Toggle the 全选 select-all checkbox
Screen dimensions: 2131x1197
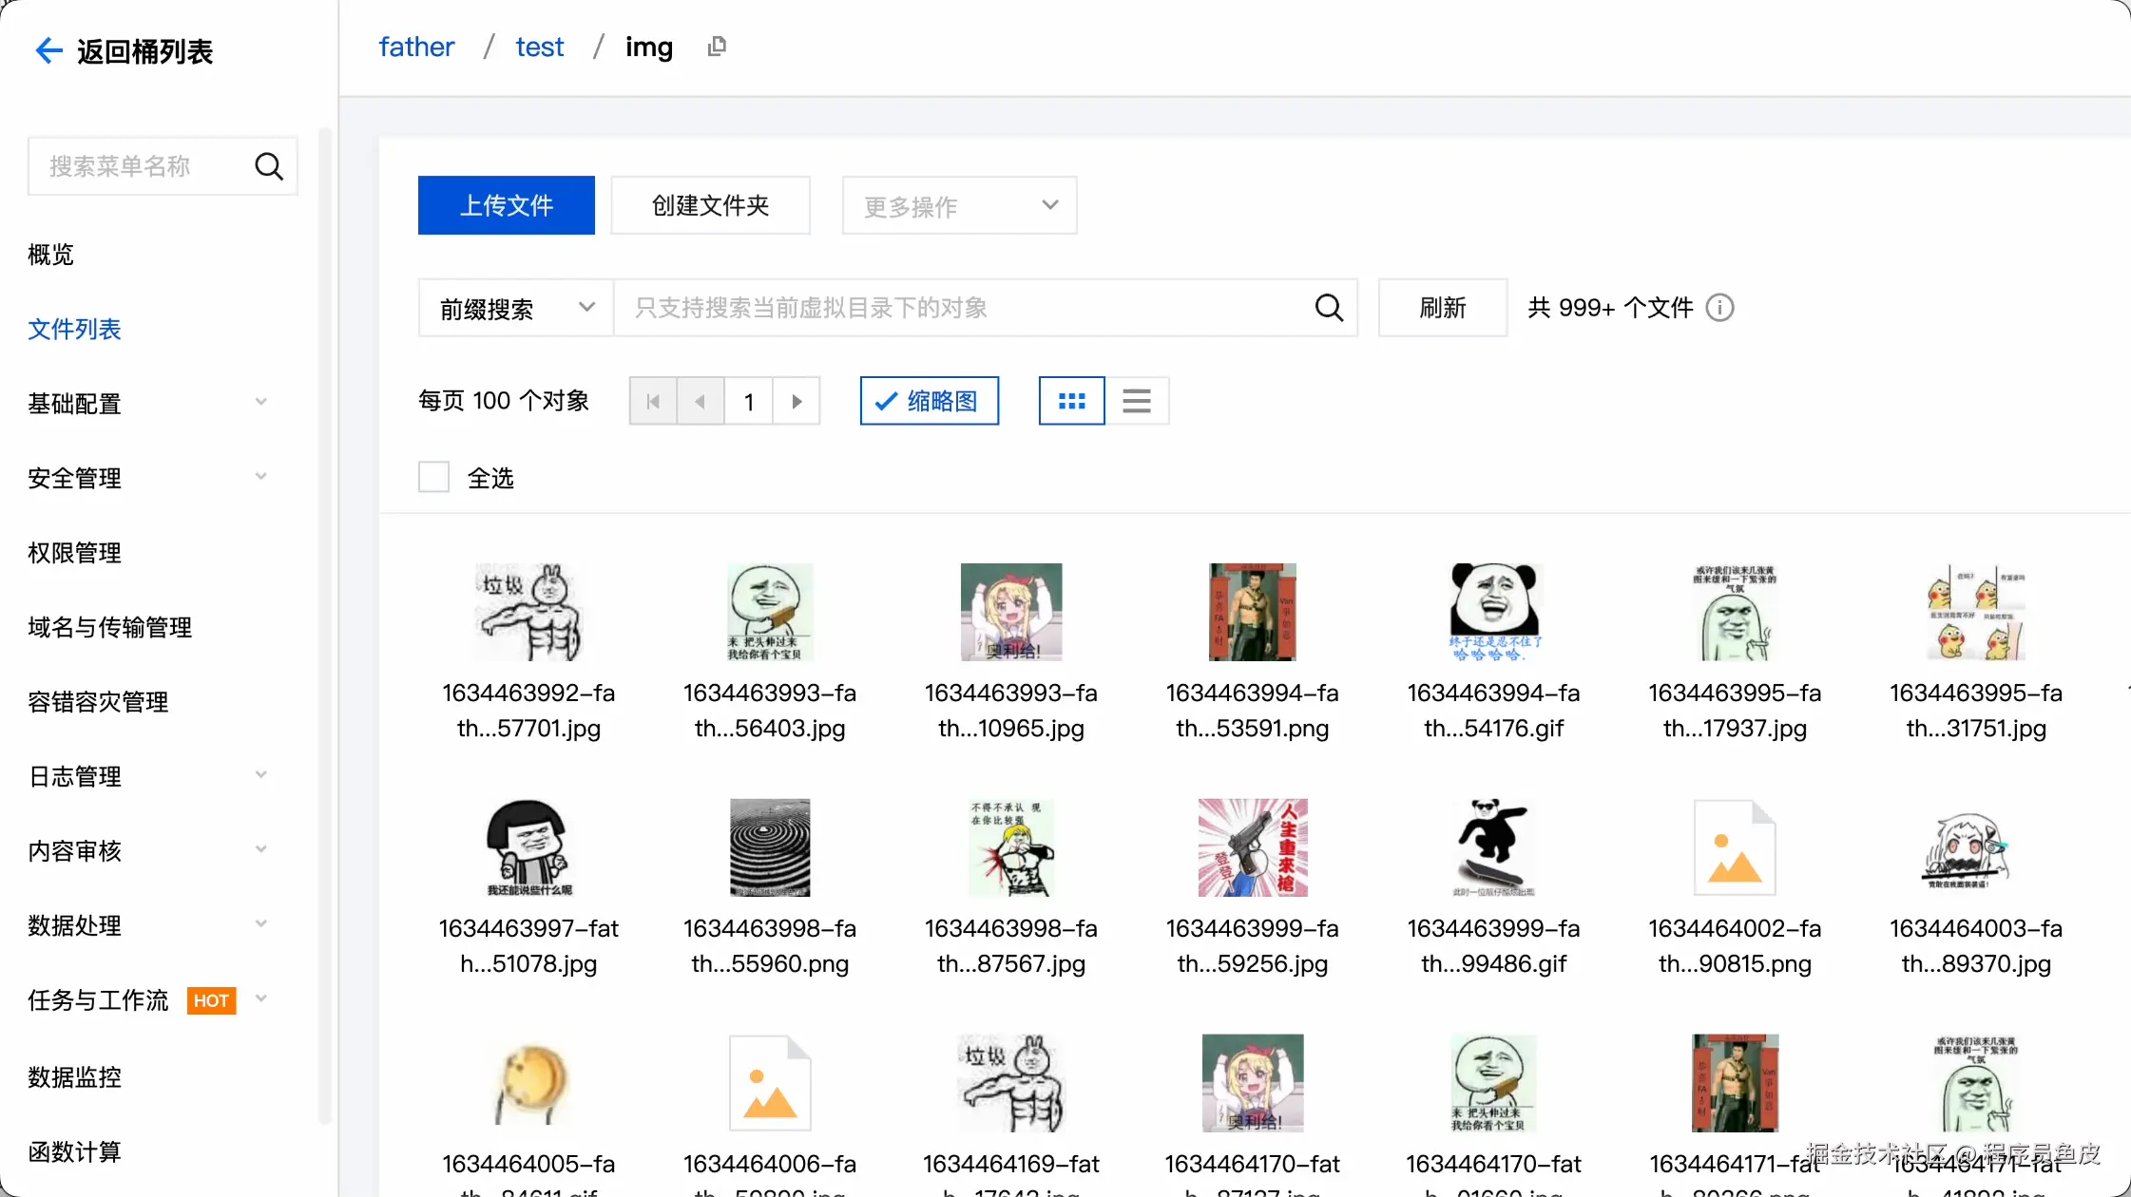click(x=434, y=477)
